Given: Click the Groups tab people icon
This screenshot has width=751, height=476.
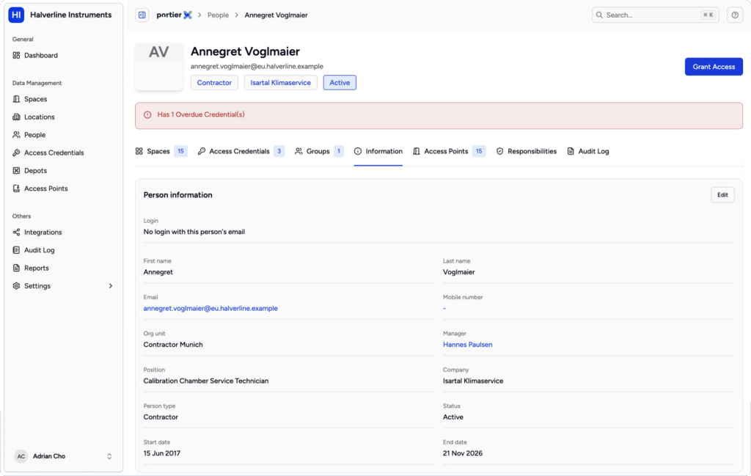Looking at the screenshot, I should tap(298, 151).
